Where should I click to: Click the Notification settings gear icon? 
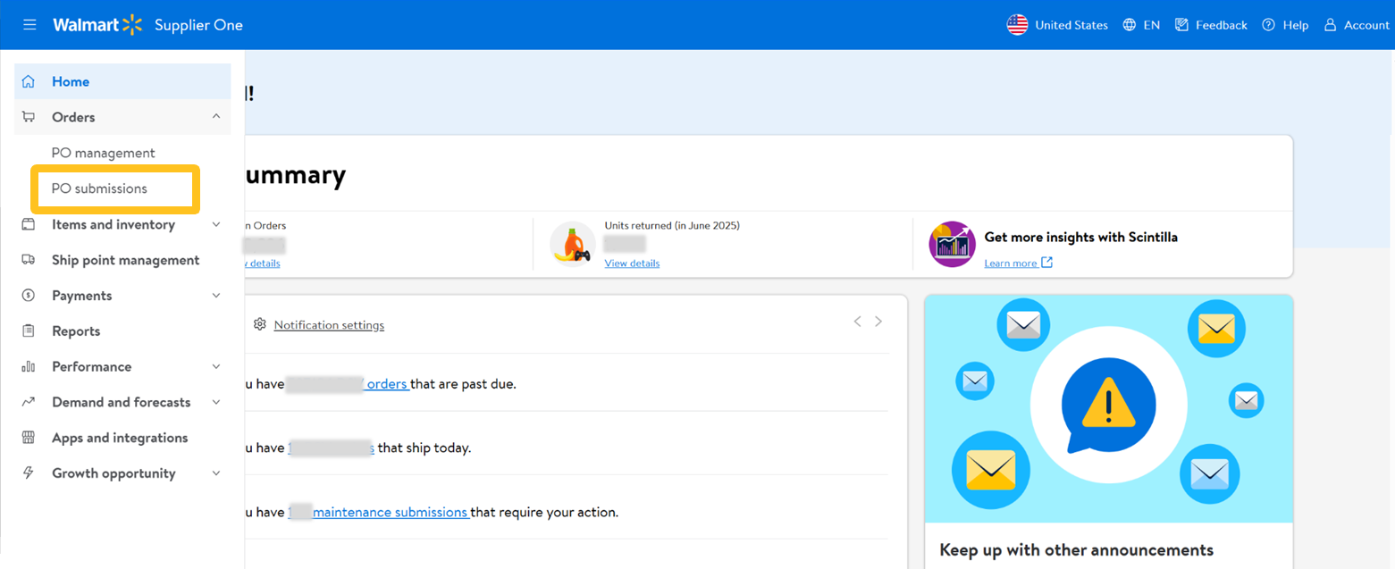click(x=259, y=324)
